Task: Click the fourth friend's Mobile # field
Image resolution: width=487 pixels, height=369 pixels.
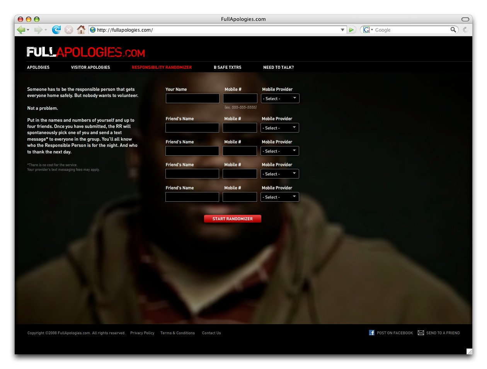Action: (x=240, y=197)
